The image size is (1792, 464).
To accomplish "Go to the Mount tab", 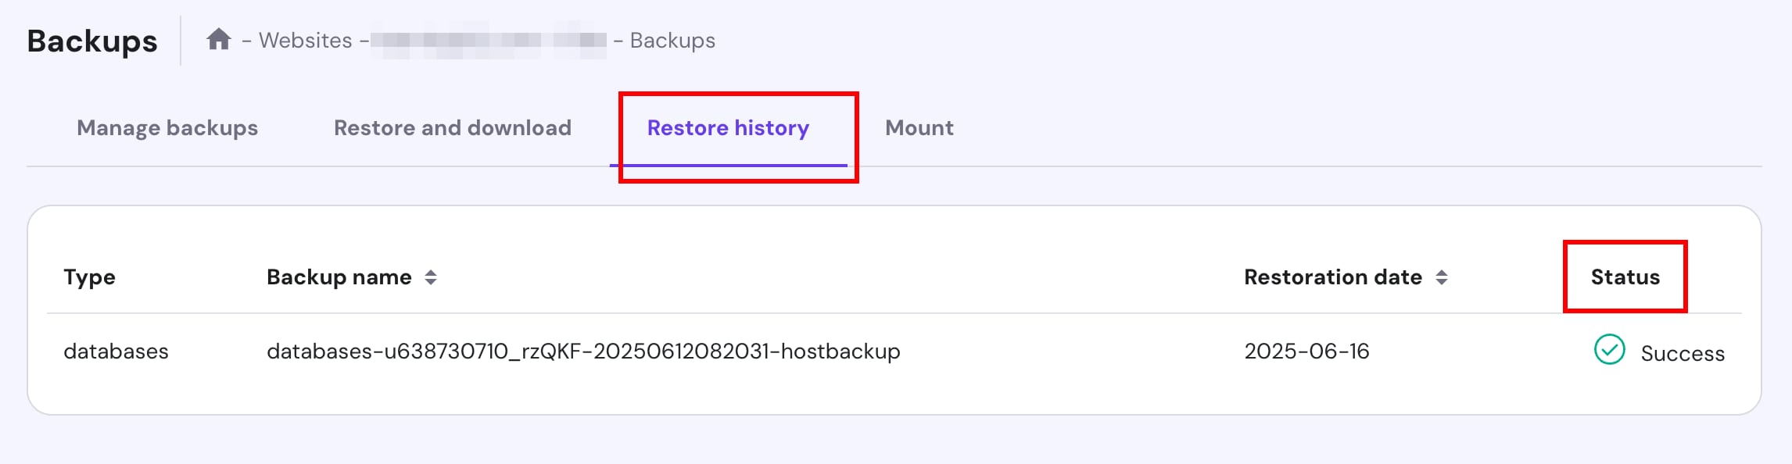I will pos(919,128).
